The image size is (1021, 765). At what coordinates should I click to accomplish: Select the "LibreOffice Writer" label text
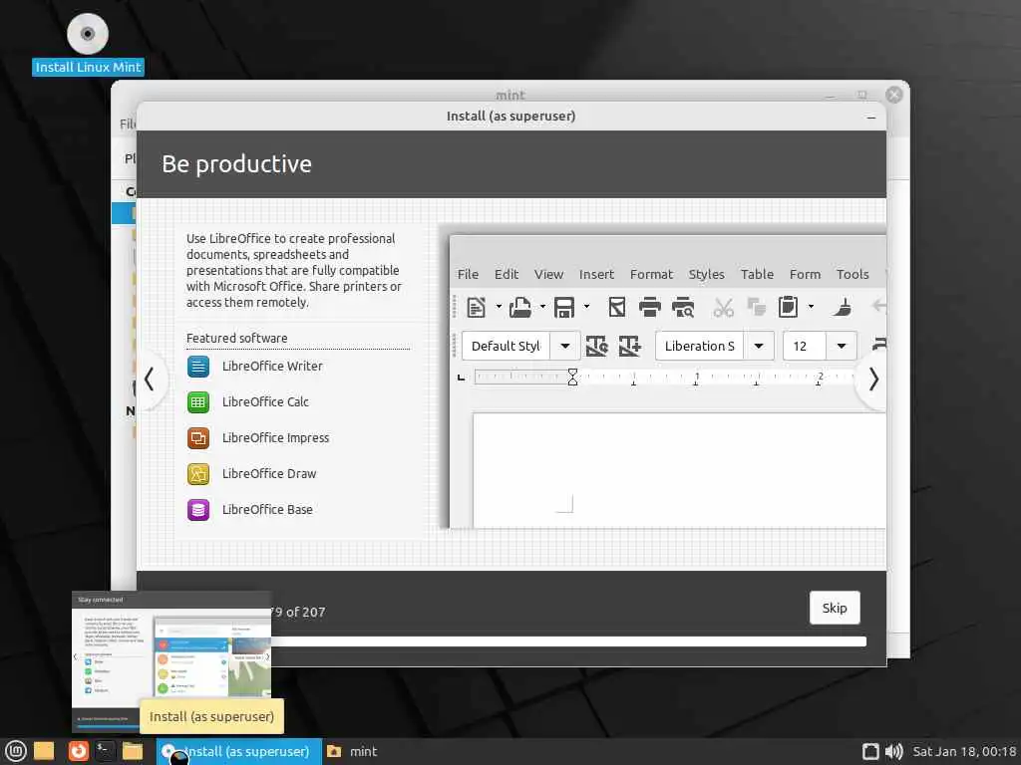tap(272, 367)
